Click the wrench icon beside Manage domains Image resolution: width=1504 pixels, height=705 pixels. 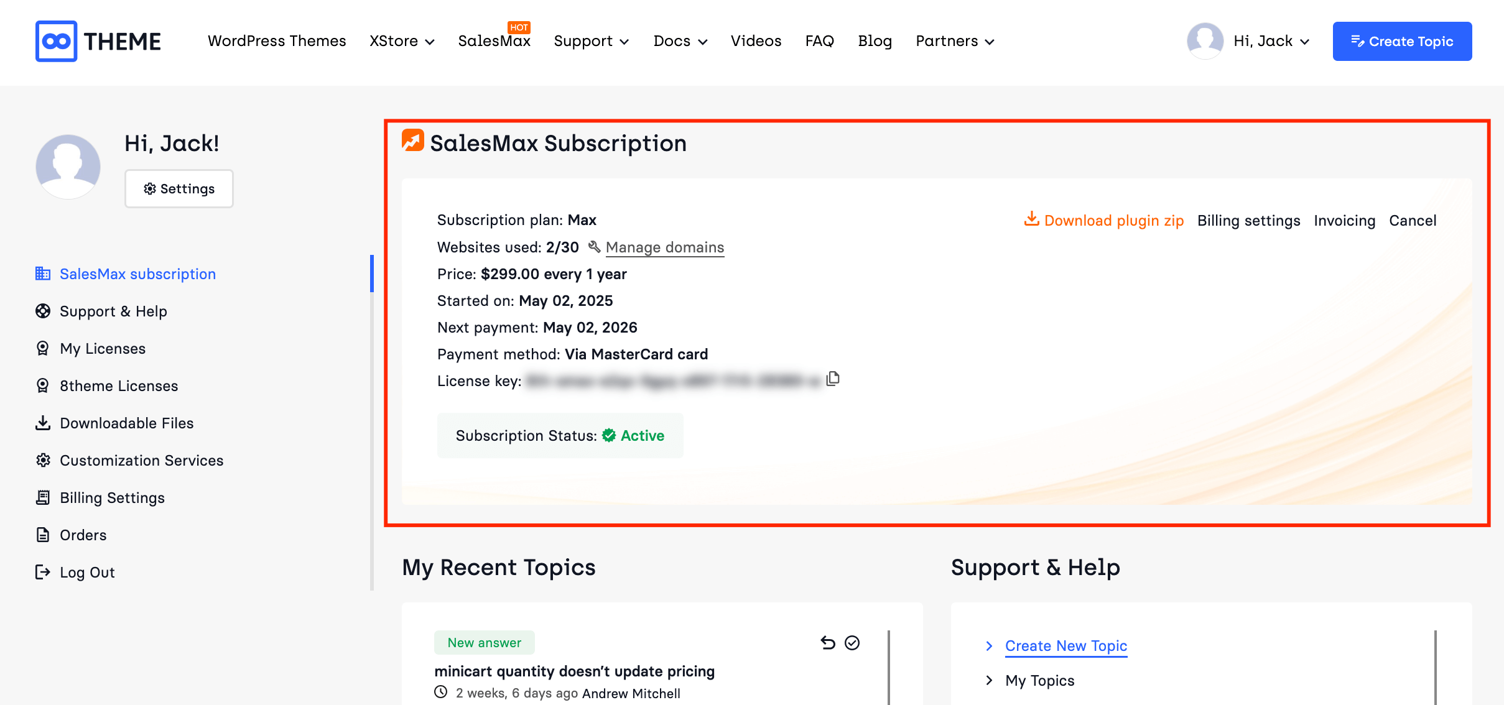[594, 247]
